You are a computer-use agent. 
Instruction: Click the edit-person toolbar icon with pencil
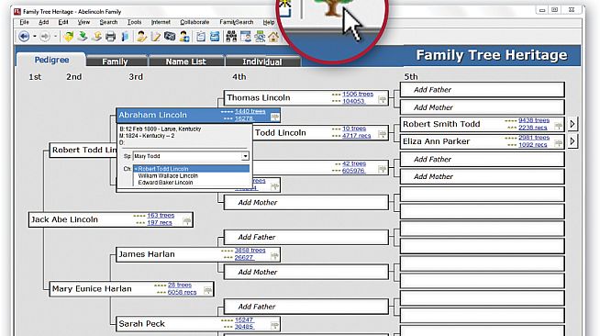tap(141, 37)
